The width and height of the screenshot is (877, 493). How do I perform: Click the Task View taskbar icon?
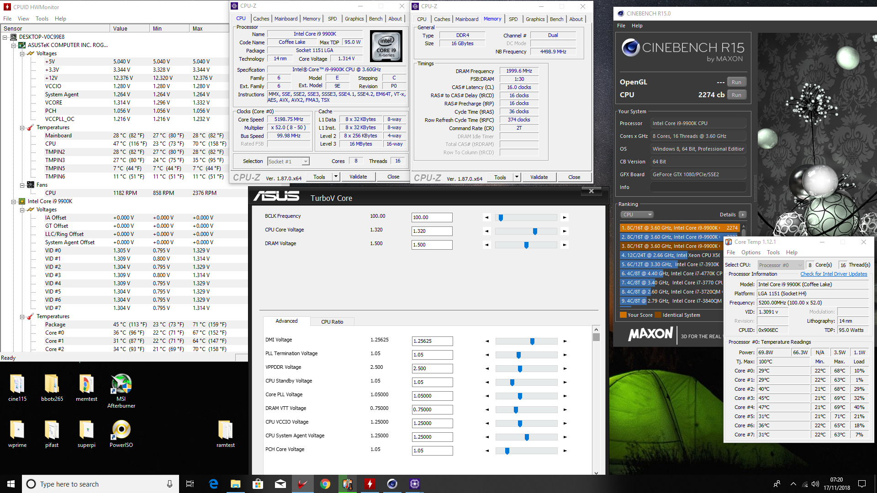(x=190, y=484)
